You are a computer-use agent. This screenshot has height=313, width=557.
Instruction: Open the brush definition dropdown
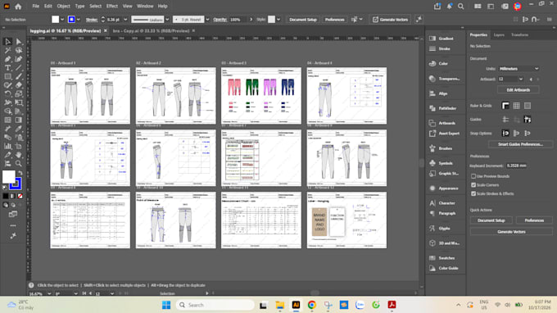pyautogui.click(x=207, y=20)
